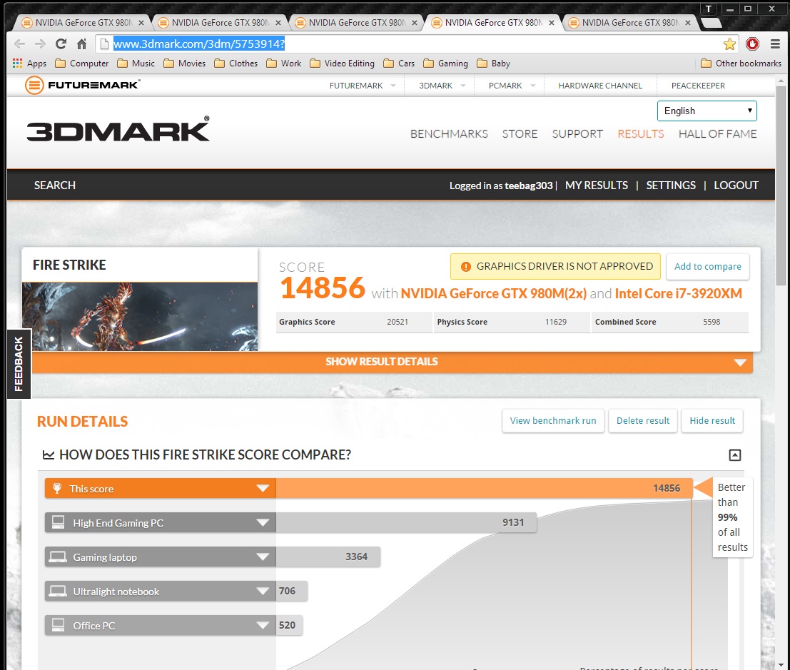The width and height of the screenshot is (790, 670).
Task: Open the red stop-hand extension icon
Action: click(753, 44)
